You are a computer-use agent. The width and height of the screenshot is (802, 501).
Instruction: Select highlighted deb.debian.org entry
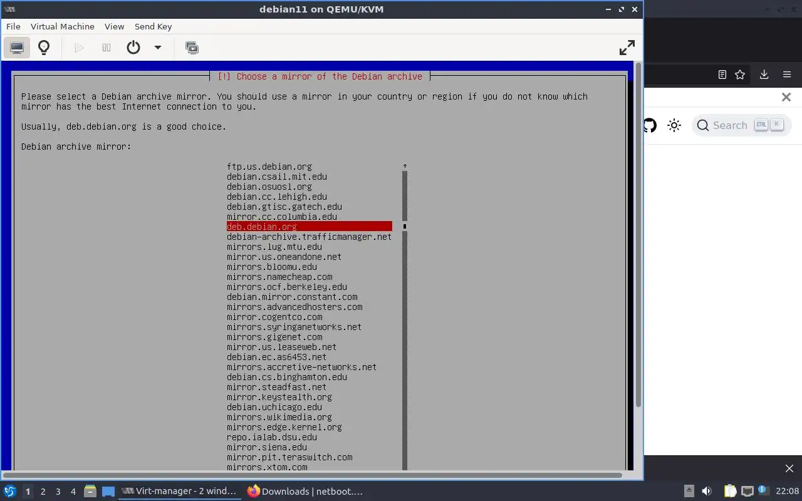[x=310, y=227]
